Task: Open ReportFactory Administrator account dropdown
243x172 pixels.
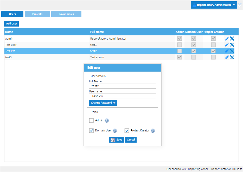Action: click(x=214, y=5)
